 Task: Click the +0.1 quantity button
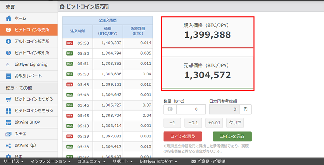(x=193, y=123)
